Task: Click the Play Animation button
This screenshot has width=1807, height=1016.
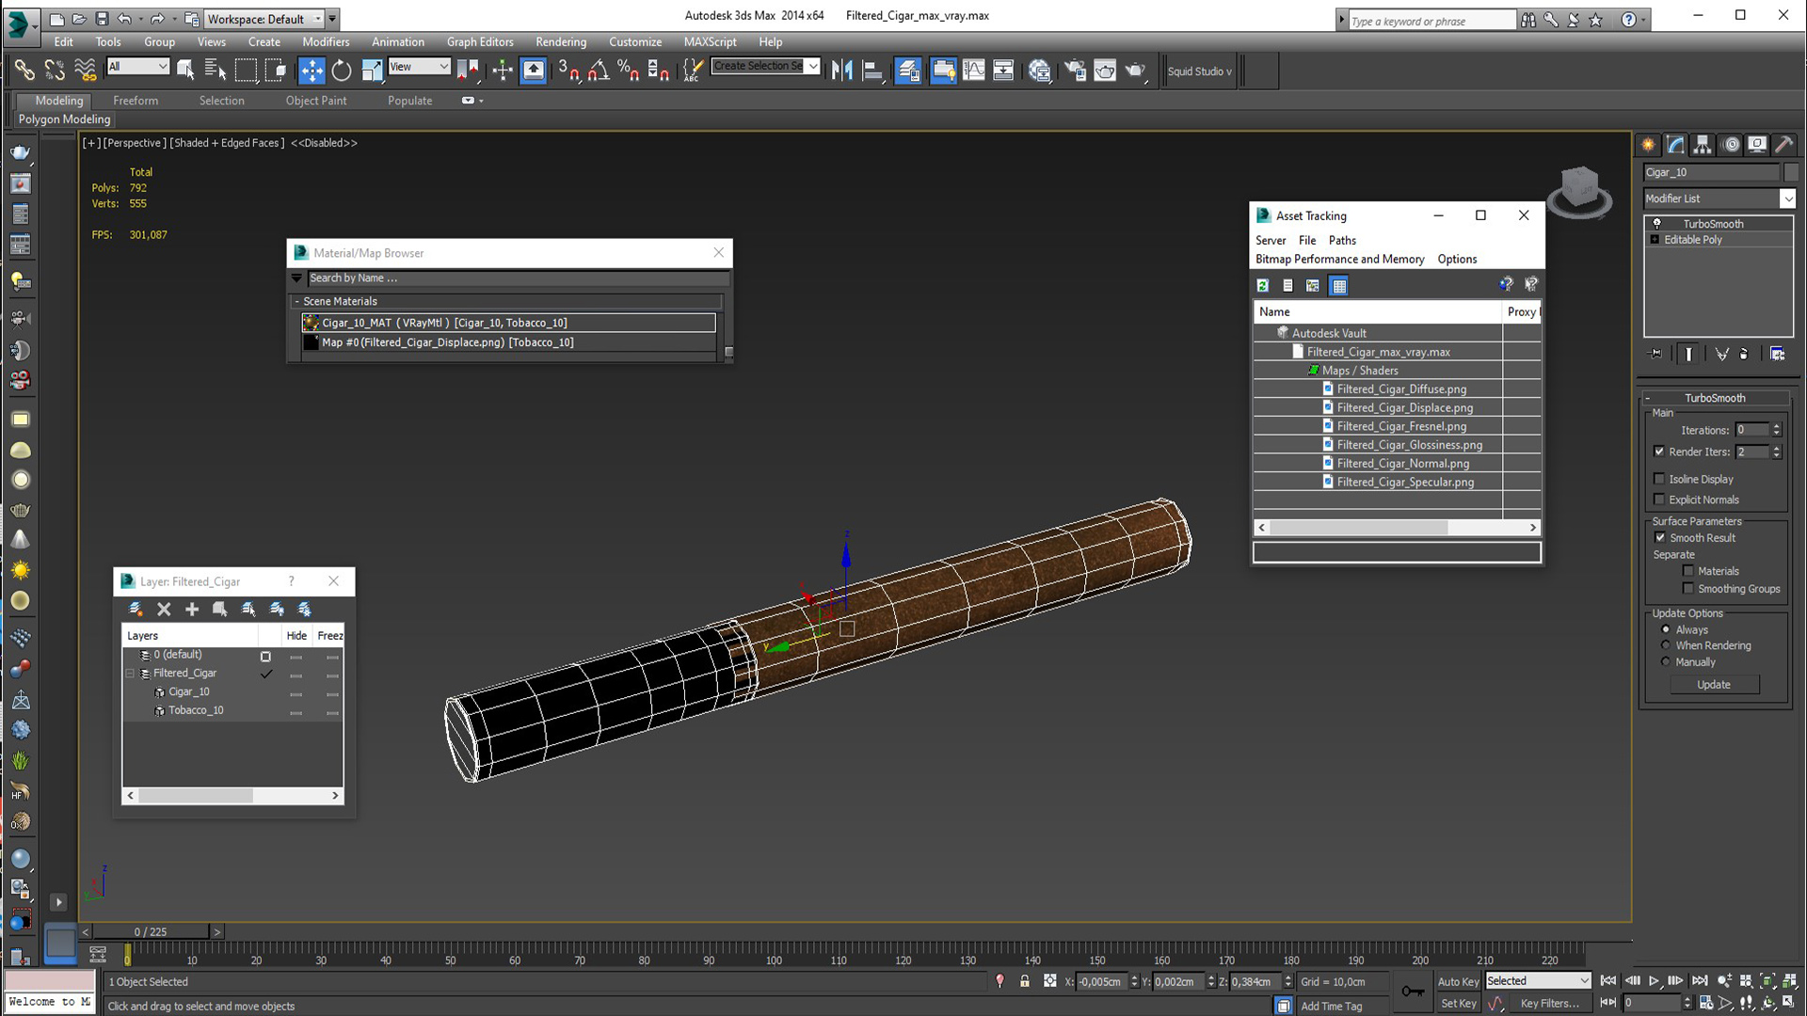Action: pyautogui.click(x=1654, y=981)
